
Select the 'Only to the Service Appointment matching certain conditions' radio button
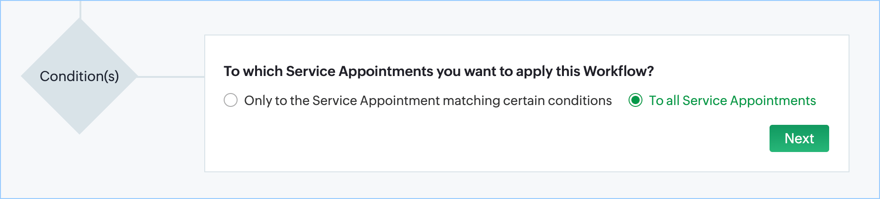tap(231, 100)
